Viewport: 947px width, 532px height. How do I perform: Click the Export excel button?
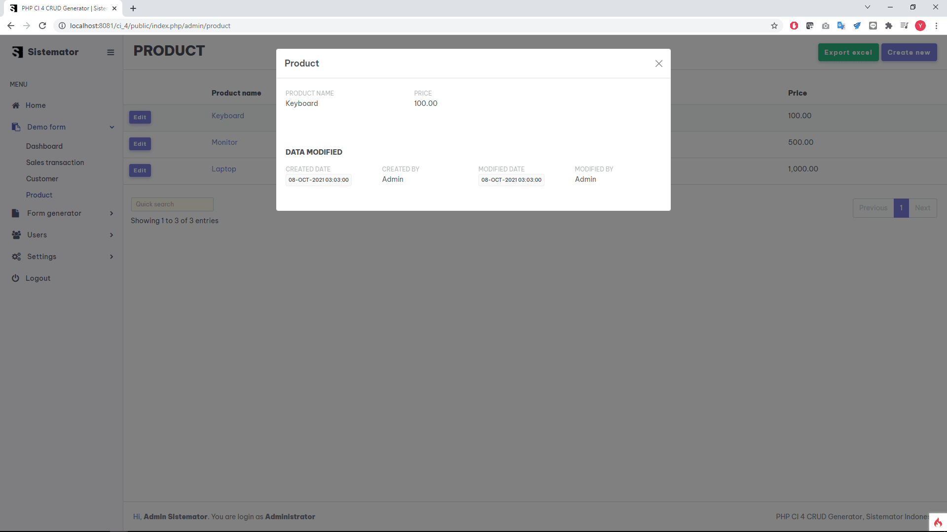click(848, 53)
